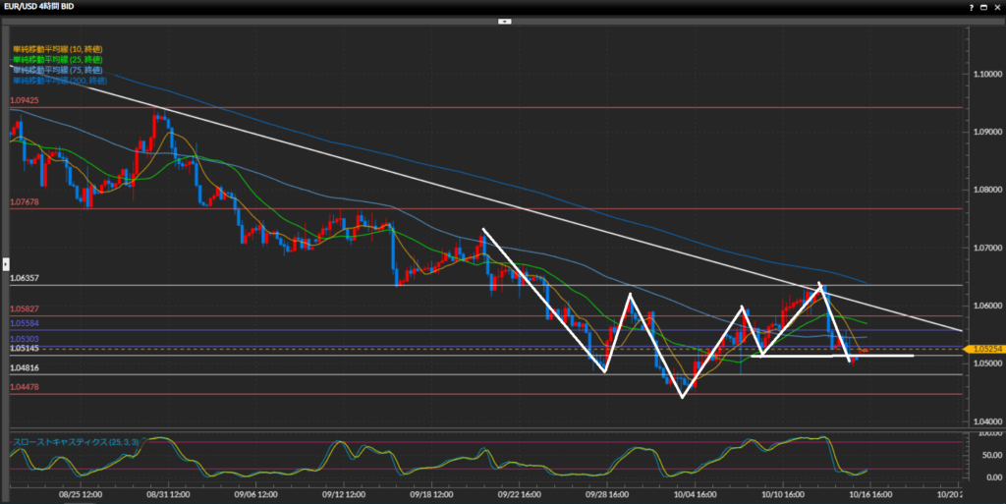Click the 1.04816 white line label
1006x504 pixels.
click(25, 367)
